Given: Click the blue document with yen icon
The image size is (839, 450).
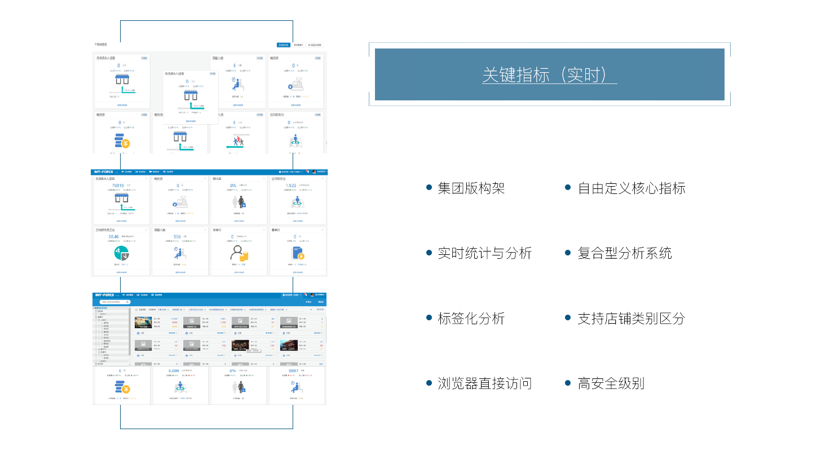Looking at the screenshot, I should pos(298,253).
